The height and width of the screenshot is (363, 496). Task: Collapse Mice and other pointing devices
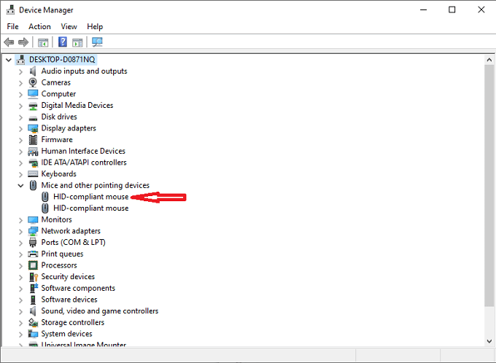coord(20,186)
